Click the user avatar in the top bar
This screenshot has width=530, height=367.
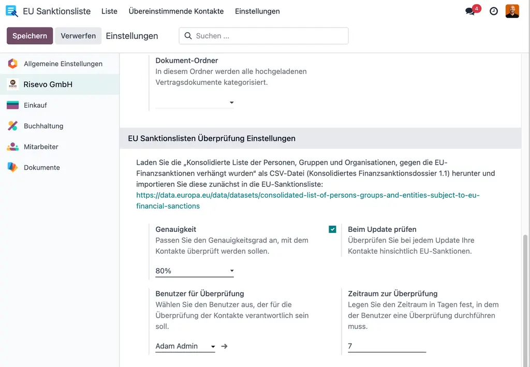(512, 11)
